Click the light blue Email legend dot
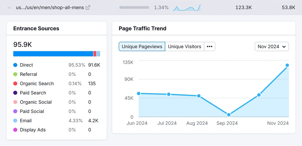302x146 pixels. click(15, 120)
